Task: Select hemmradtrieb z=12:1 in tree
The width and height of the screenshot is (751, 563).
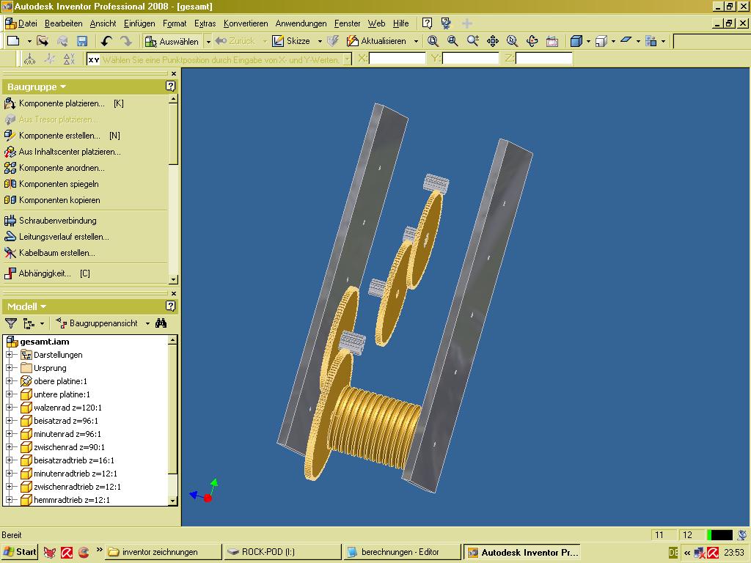Action: 71,500
